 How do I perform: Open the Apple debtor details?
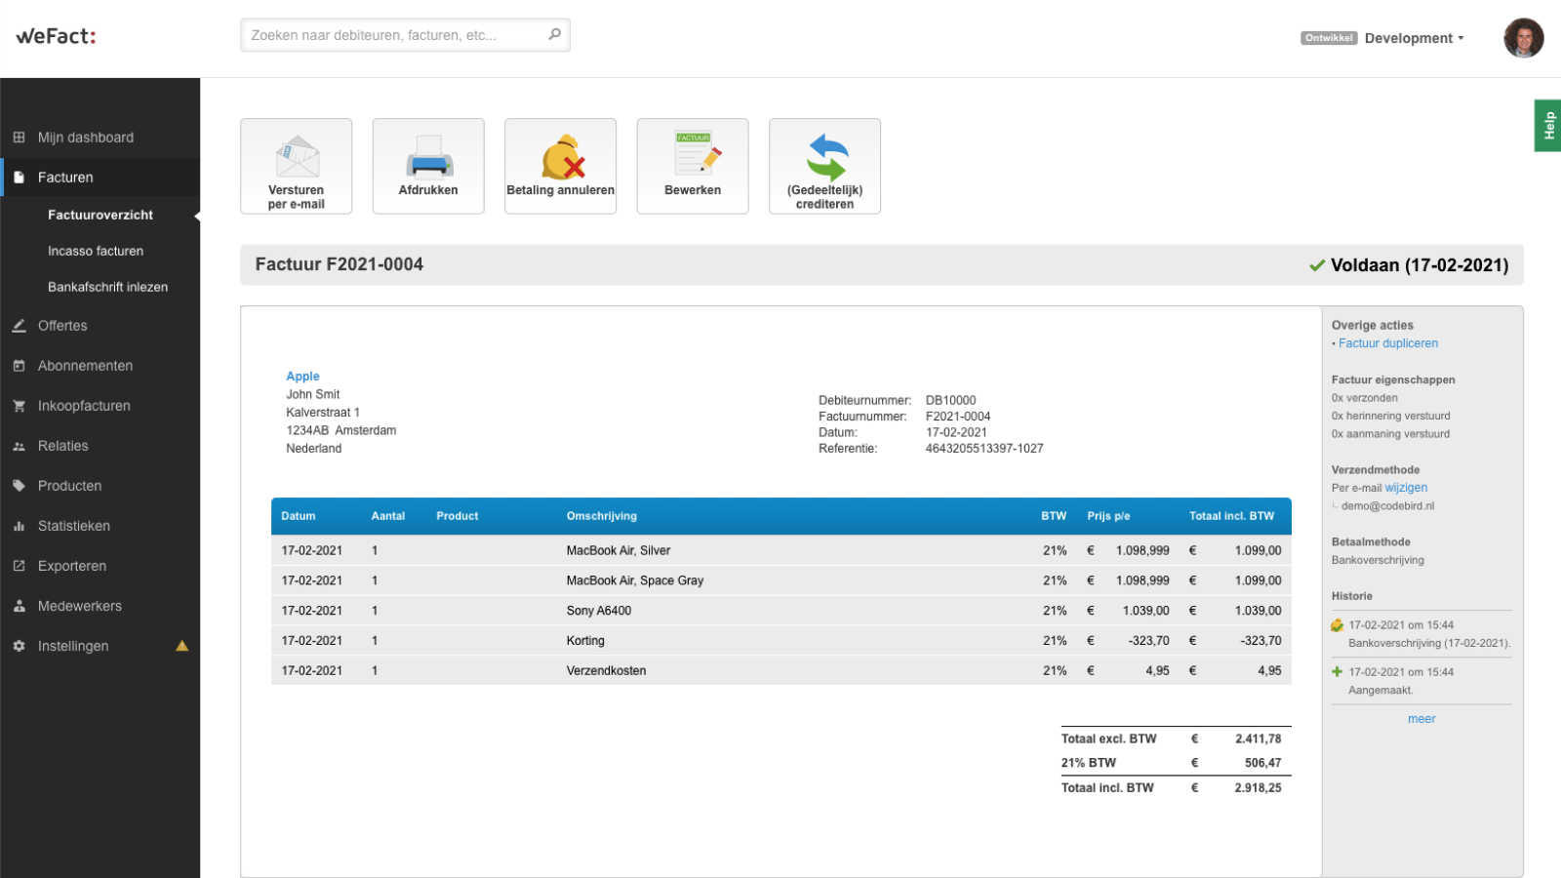(302, 376)
